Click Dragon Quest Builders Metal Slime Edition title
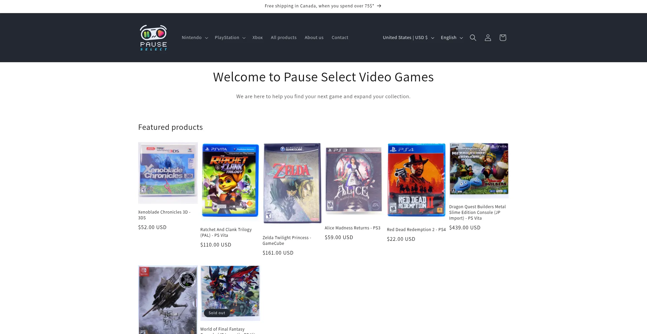 [477, 213]
